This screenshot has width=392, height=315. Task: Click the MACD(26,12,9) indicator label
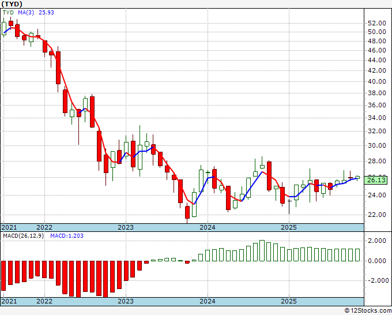[x=23, y=236]
